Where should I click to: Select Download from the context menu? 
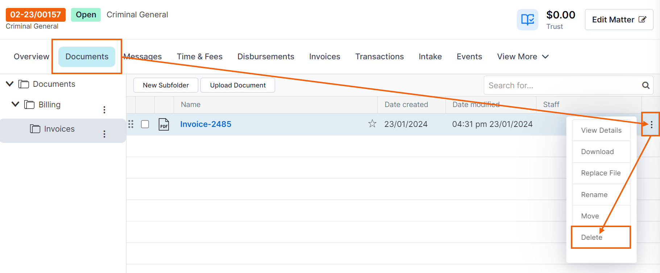click(597, 152)
